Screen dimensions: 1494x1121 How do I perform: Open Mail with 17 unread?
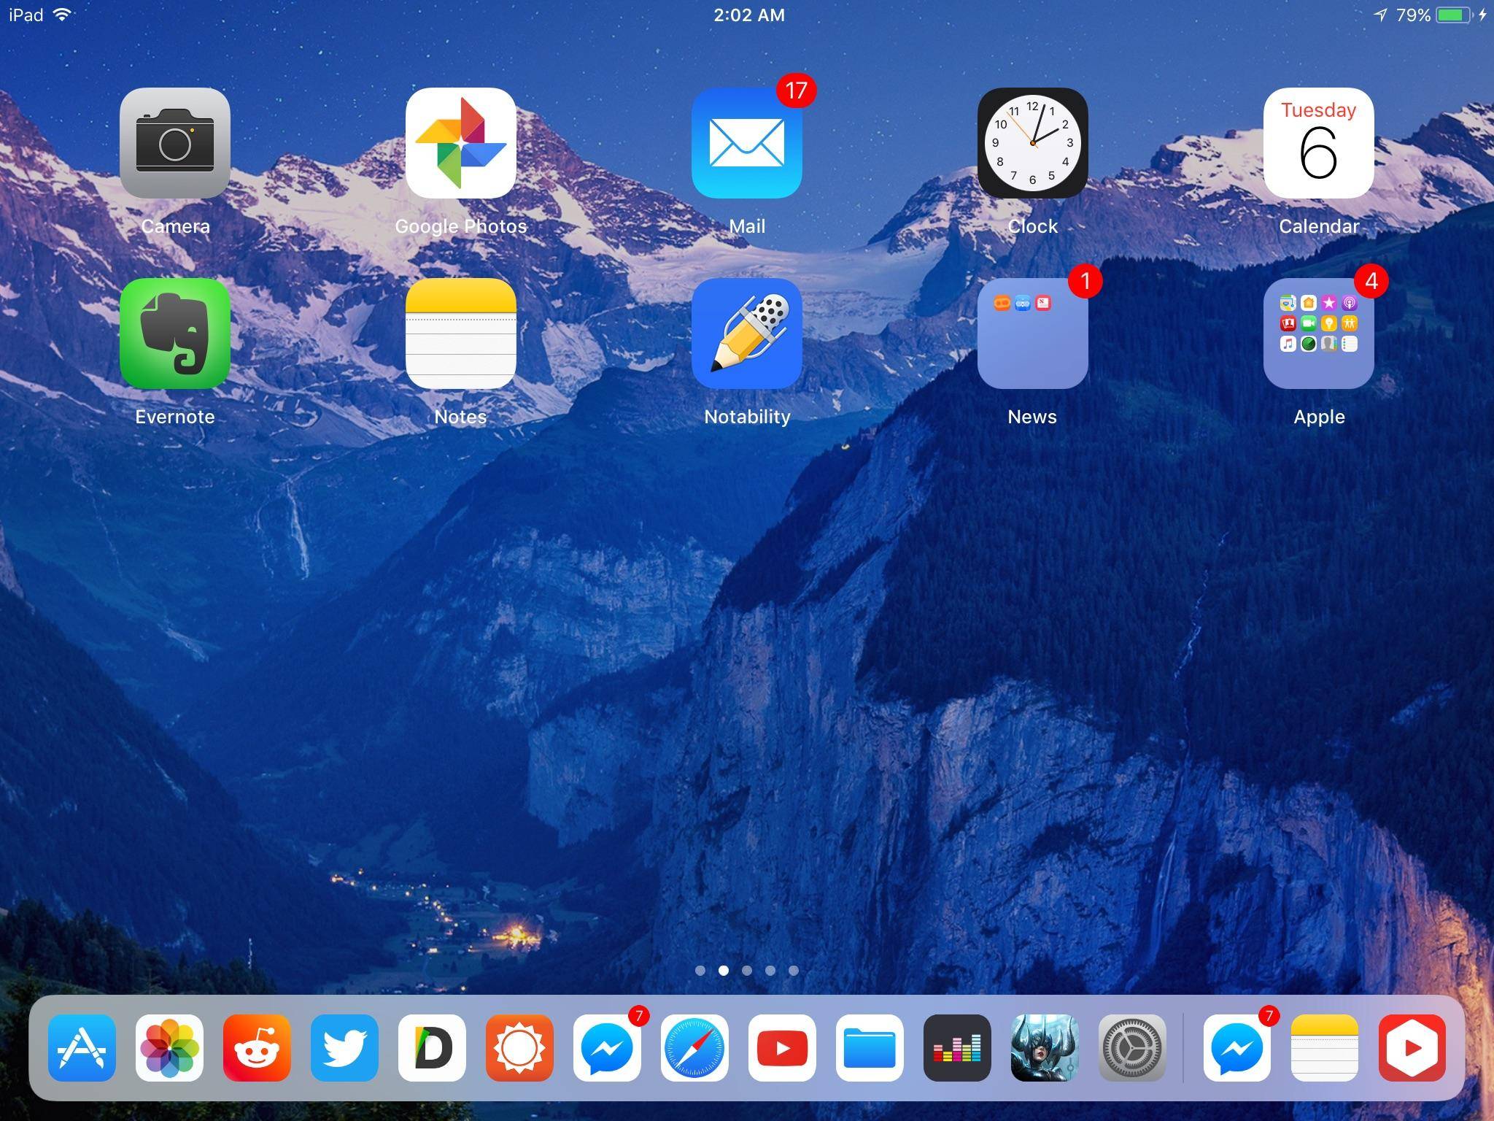[x=747, y=143]
